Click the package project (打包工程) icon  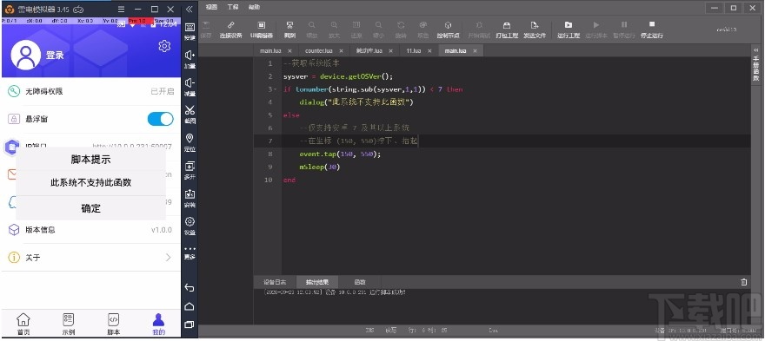[507, 30]
